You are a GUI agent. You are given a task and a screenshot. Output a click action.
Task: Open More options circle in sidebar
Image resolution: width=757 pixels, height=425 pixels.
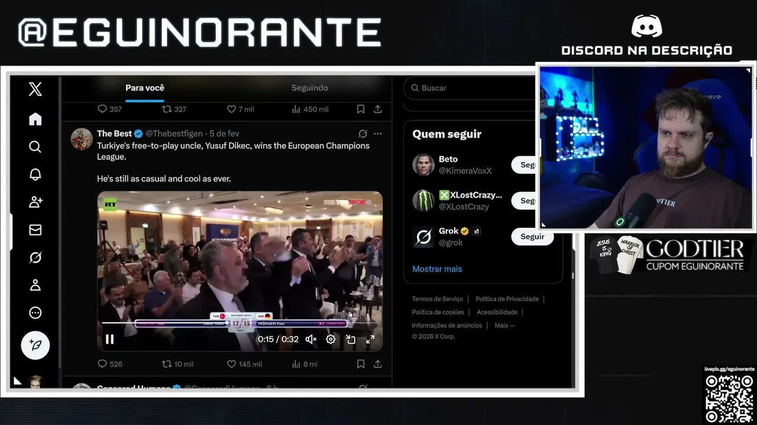[35, 313]
